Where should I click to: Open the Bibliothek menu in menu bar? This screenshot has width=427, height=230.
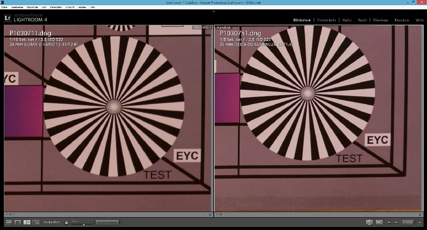(32, 7)
